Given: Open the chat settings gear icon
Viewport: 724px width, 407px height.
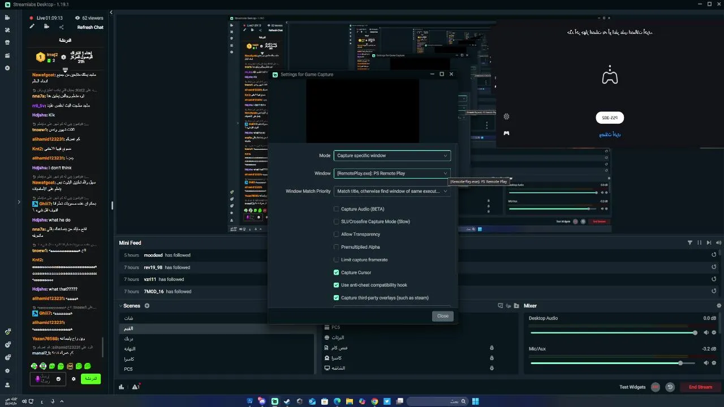Looking at the screenshot, I should 73,379.
